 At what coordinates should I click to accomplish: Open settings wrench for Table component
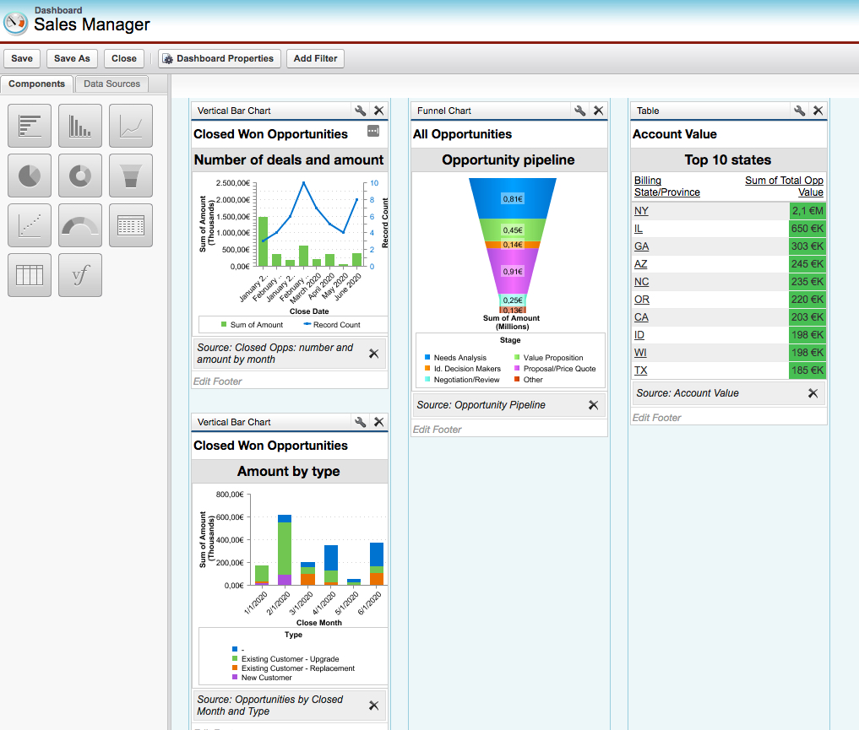pos(799,111)
